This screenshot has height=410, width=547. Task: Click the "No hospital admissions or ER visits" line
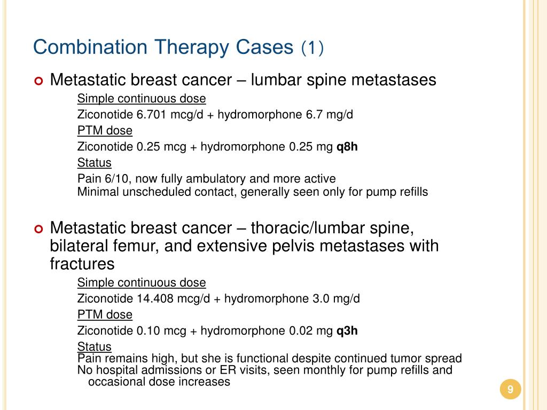265,370
